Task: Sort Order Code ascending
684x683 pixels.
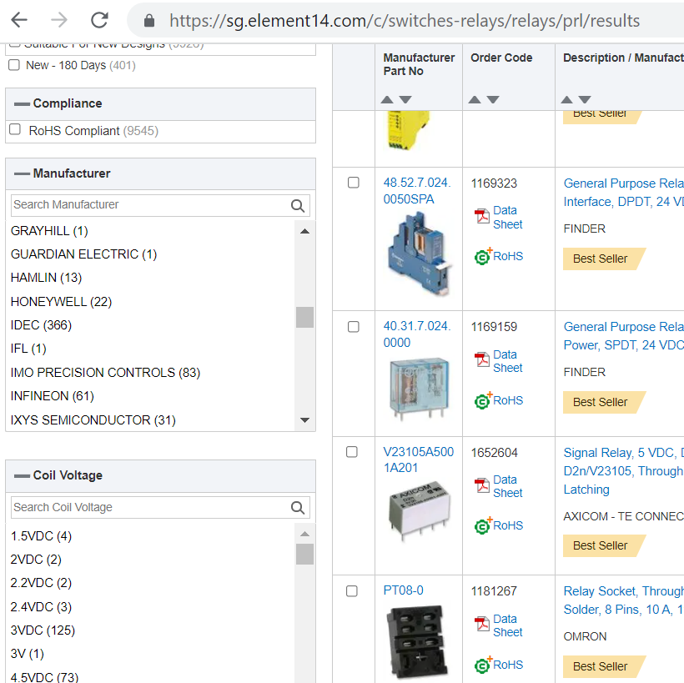Action: point(475,100)
